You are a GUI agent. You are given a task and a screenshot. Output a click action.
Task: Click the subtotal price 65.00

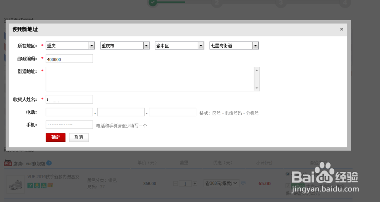coord(264,184)
